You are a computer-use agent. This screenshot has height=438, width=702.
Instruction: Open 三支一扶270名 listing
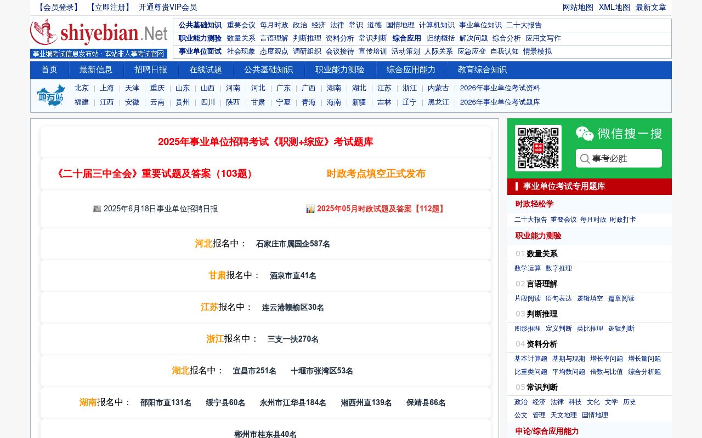293,339
